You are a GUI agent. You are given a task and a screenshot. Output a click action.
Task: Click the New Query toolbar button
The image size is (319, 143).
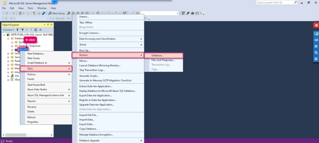(x=57, y=13)
